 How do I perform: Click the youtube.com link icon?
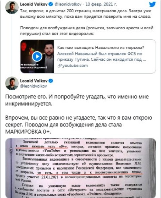pyautogui.click(x=59, y=66)
